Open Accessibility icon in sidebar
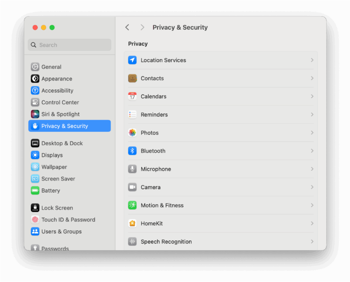The width and height of the screenshot is (350, 282). click(x=35, y=90)
